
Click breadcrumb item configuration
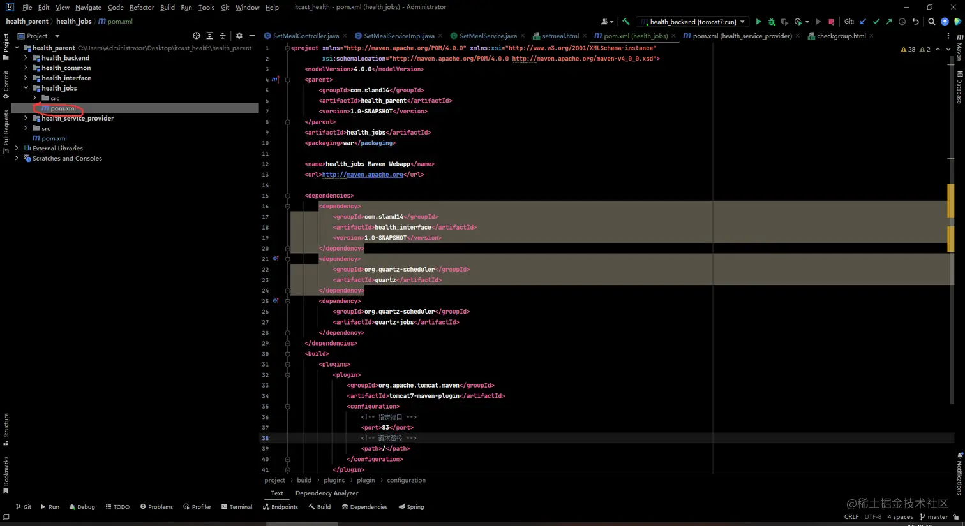click(406, 480)
